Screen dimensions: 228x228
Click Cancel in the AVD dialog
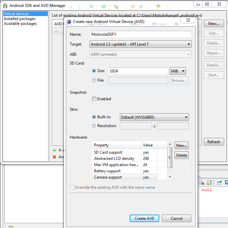tap(177, 218)
